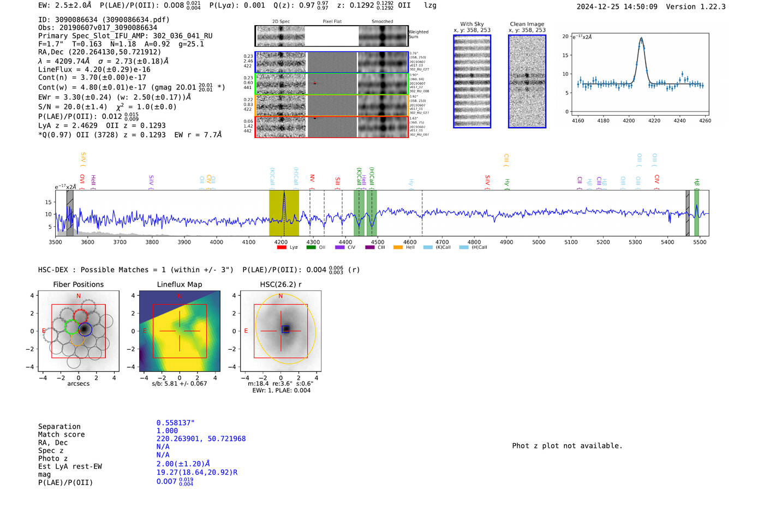Click the yellow highlighted emission line band
The width and height of the screenshot is (764, 520).
pyautogui.click(x=284, y=213)
